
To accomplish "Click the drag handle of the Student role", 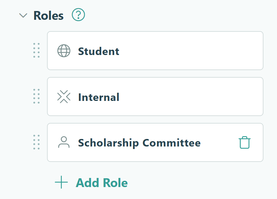I will tap(36, 51).
